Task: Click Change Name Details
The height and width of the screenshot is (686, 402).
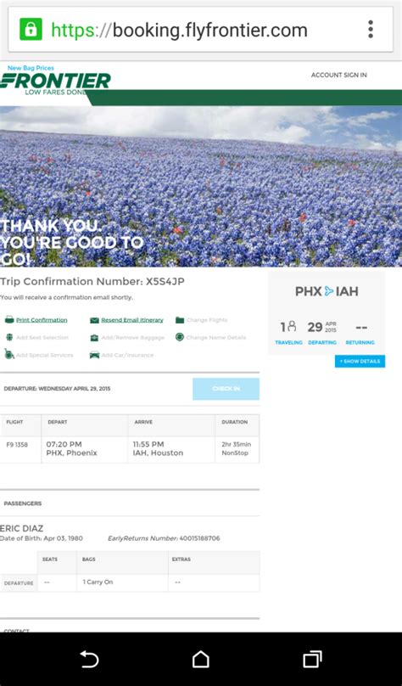Action: [x=216, y=338]
